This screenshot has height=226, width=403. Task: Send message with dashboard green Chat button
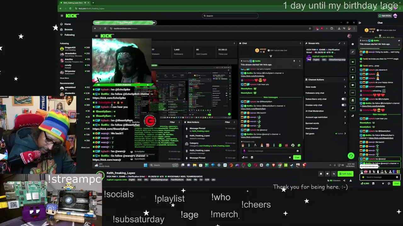(x=297, y=157)
